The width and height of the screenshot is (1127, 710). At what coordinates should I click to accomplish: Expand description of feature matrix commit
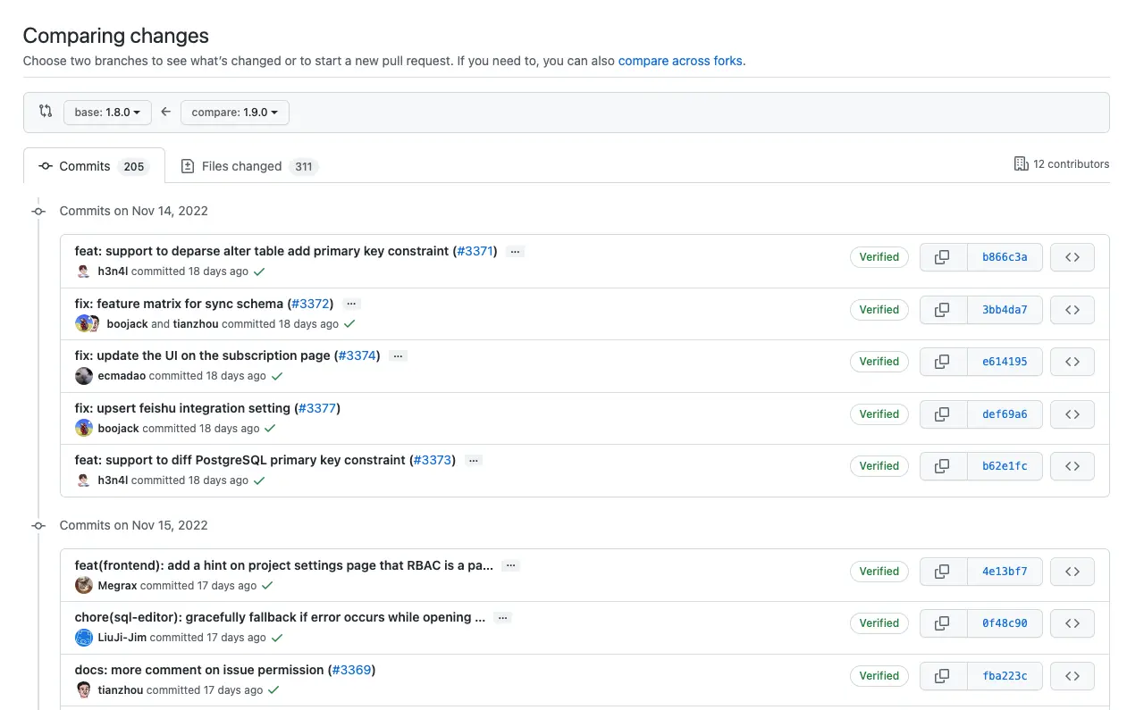(351, 305)
